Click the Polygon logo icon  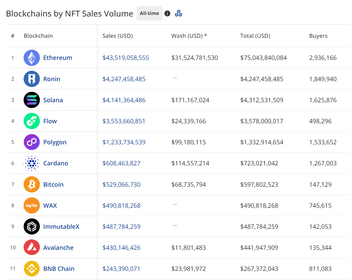[x=32, y=142]
